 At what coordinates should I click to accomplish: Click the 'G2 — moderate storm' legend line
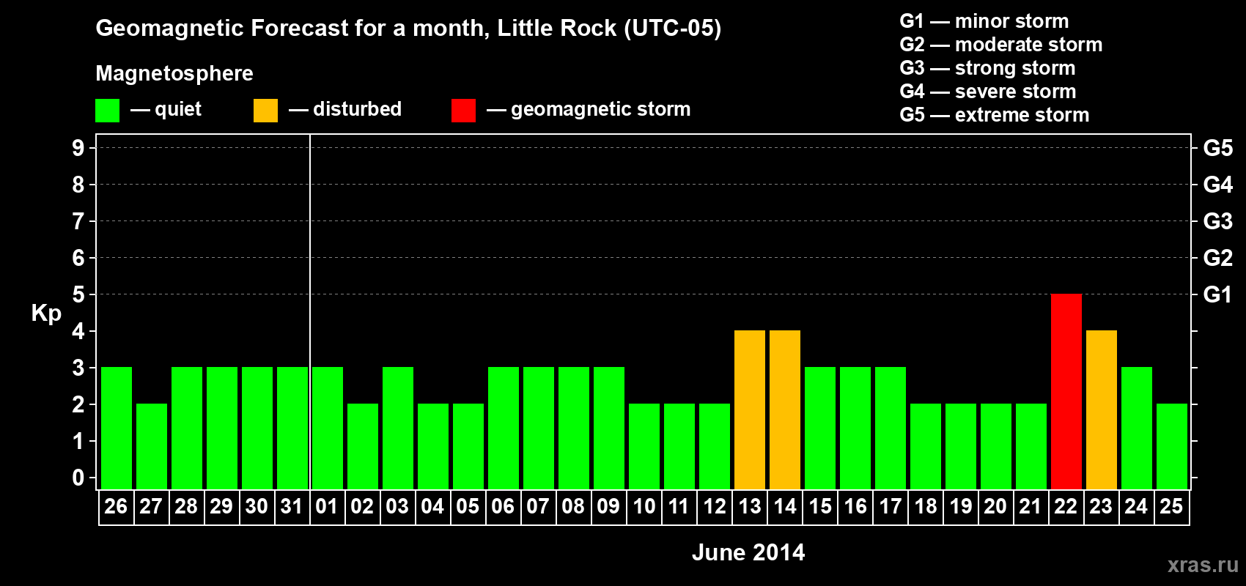(x=1001, y=45)
